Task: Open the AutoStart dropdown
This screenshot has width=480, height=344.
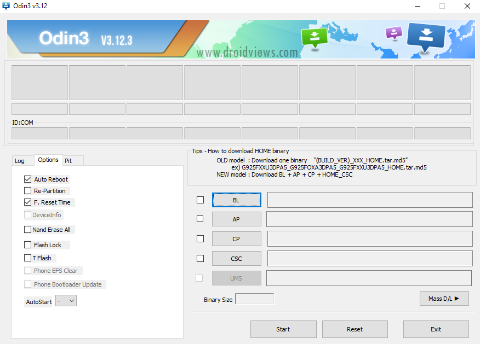Action: click(66, 301)
